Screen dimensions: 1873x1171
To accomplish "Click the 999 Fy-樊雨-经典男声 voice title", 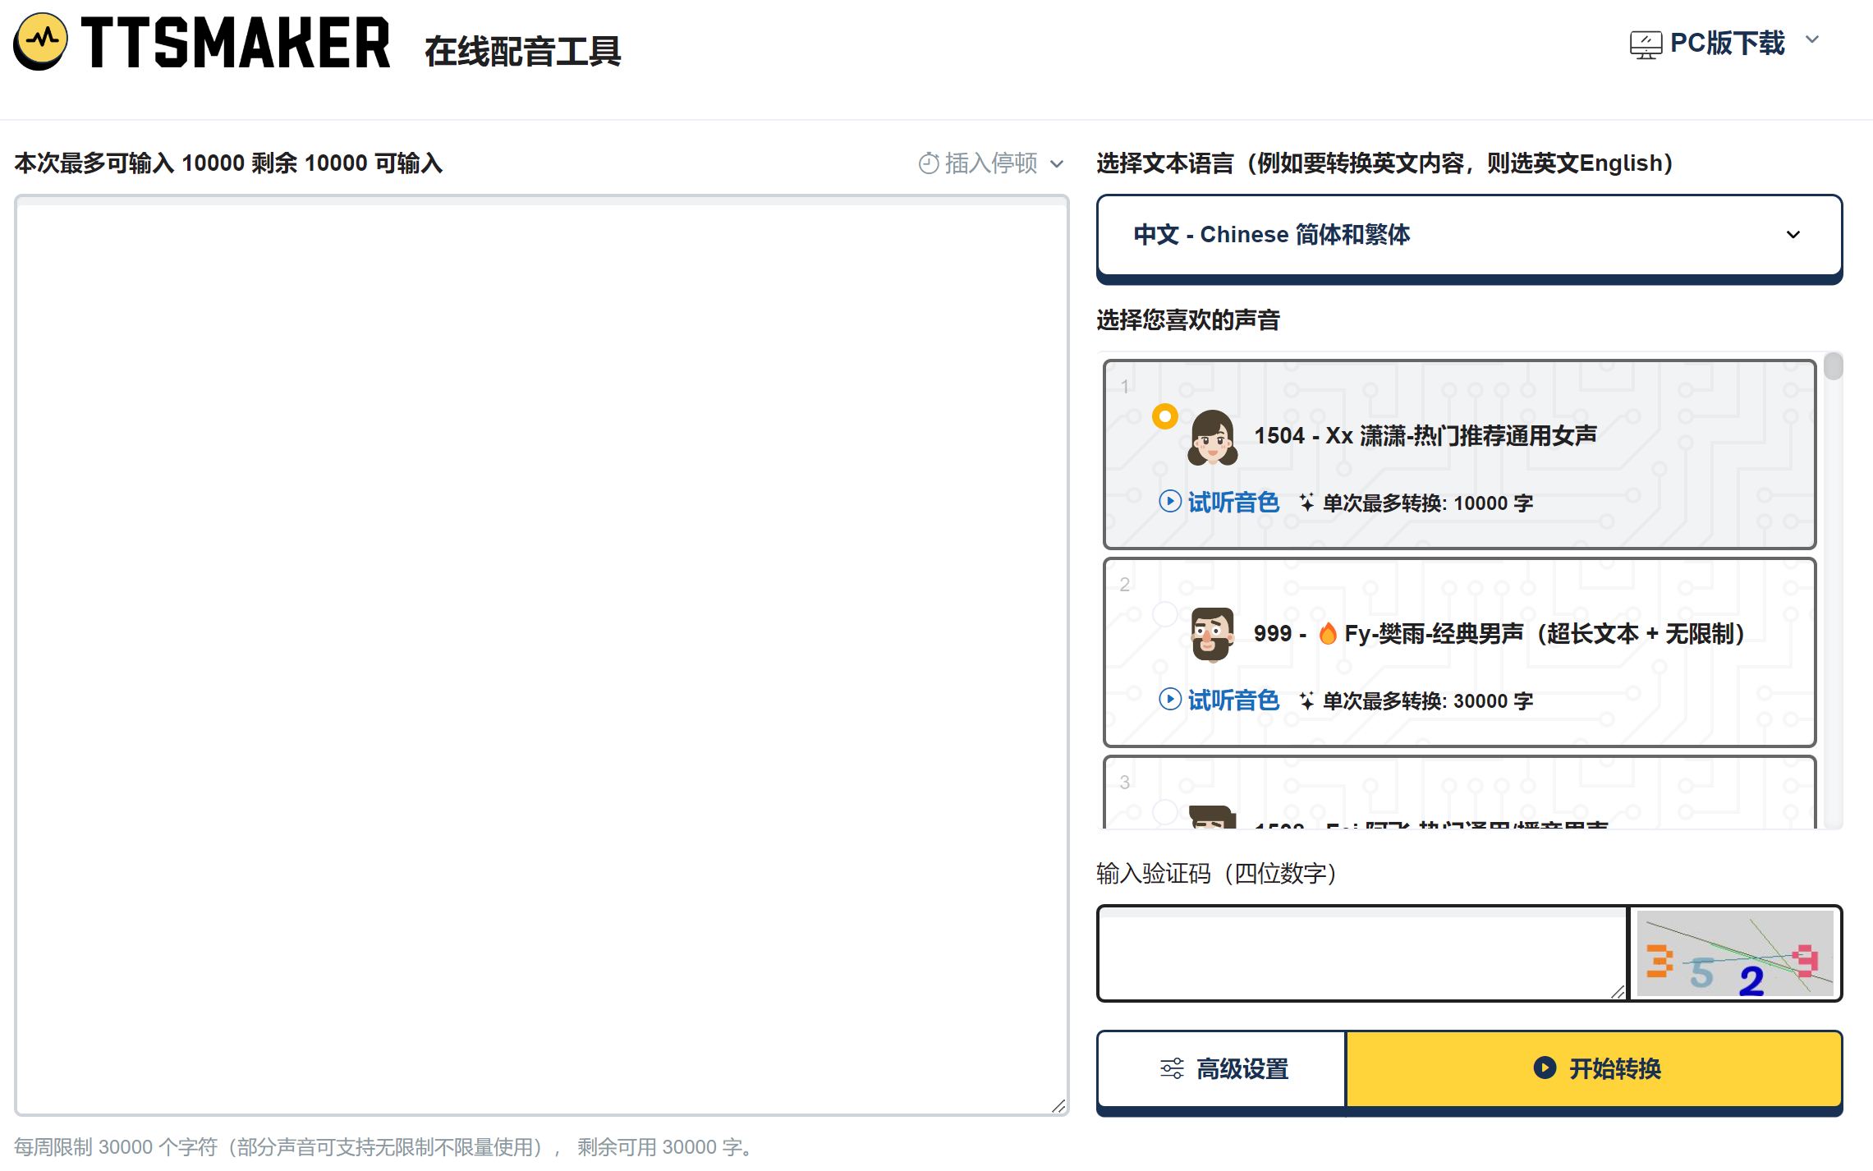I will tap(1499, 634).
